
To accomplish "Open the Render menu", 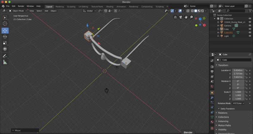I will [x=21, y=6].
